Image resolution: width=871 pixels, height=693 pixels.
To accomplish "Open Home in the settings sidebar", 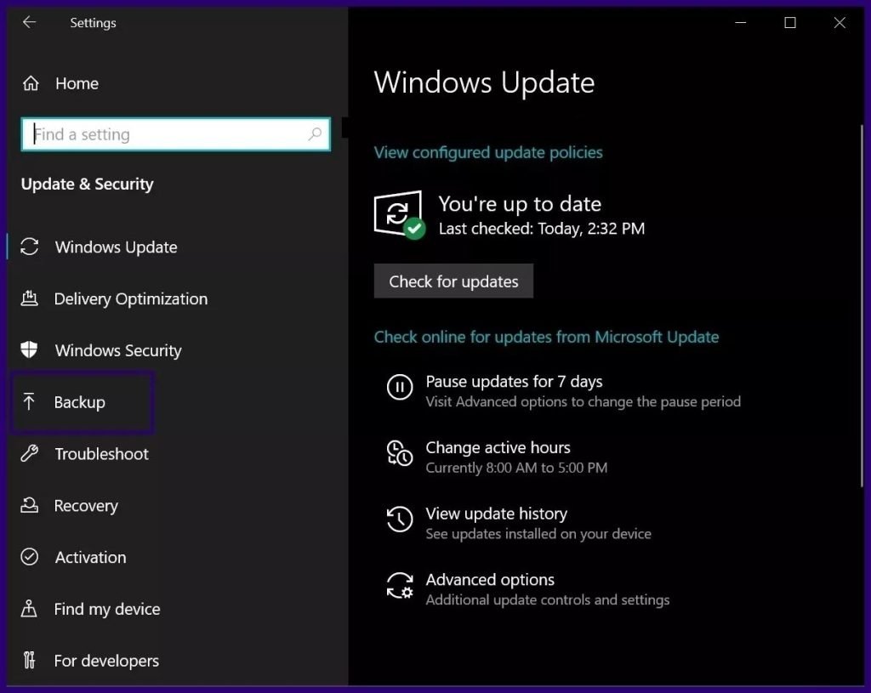I will 77,83.
